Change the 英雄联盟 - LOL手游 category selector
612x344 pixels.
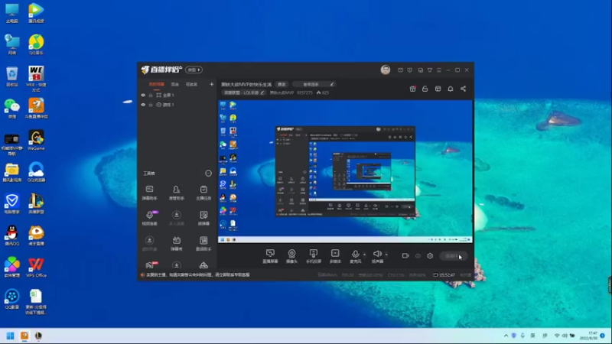(x=244, y=92)
